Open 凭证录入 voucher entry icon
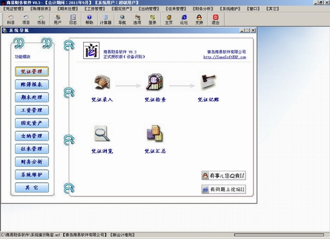 point(102,82)
